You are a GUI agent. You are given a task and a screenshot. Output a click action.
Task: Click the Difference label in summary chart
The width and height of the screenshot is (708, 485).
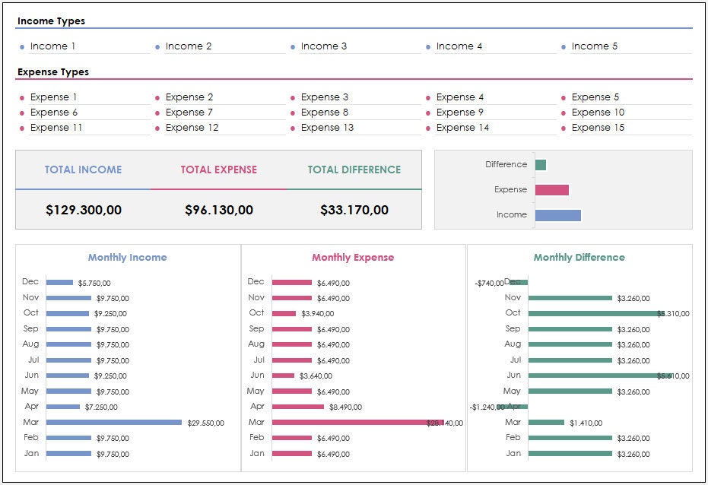coord(506,165)
